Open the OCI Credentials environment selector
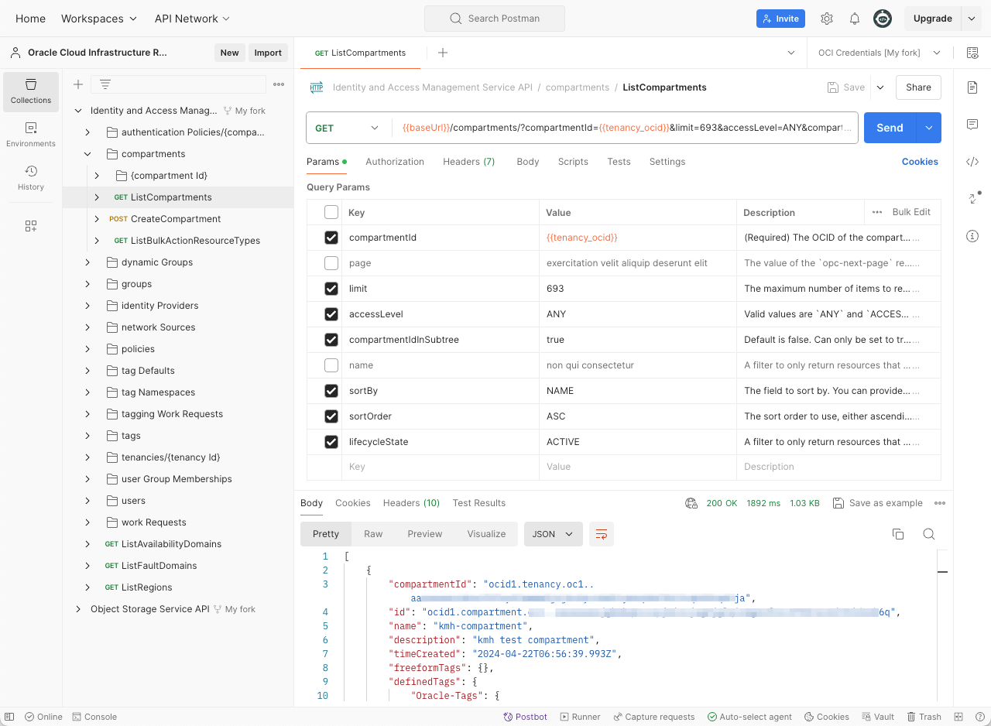 880,53
